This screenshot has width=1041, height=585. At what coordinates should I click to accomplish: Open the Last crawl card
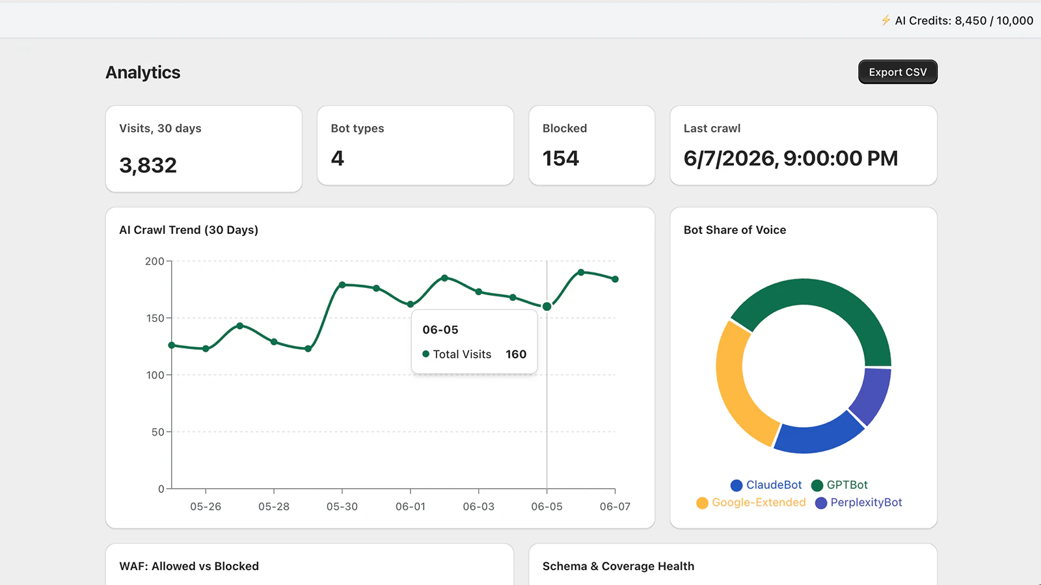(804, 146)
